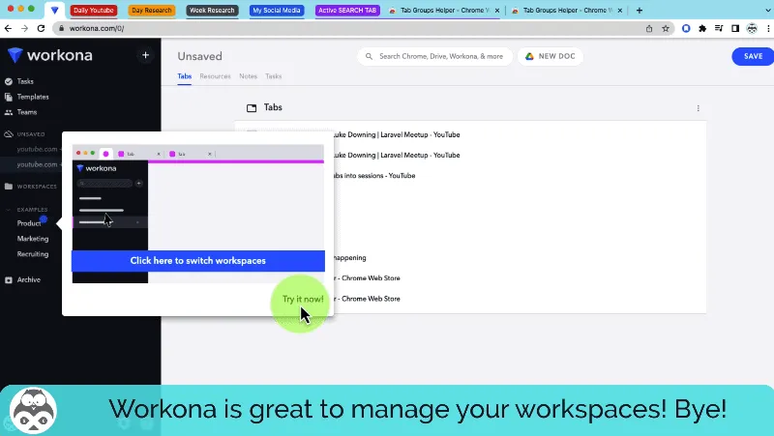The height and width of the screenshot is (436, 774).
Task: Click the Workona logo in the sidebar
Action: 50,55
